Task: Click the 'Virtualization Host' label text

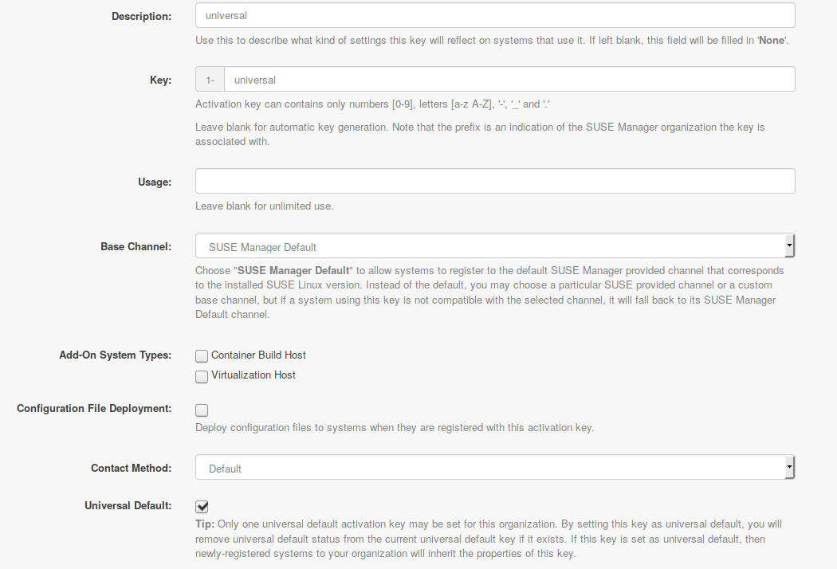Action: click(253, 375)
